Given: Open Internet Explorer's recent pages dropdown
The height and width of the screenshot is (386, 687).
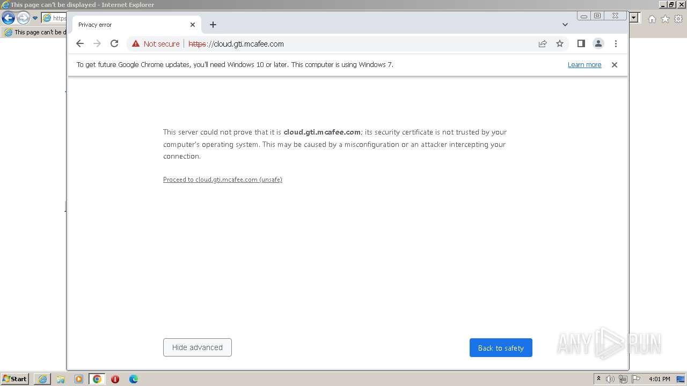Looking at the screenshot, I should (35, 18).
